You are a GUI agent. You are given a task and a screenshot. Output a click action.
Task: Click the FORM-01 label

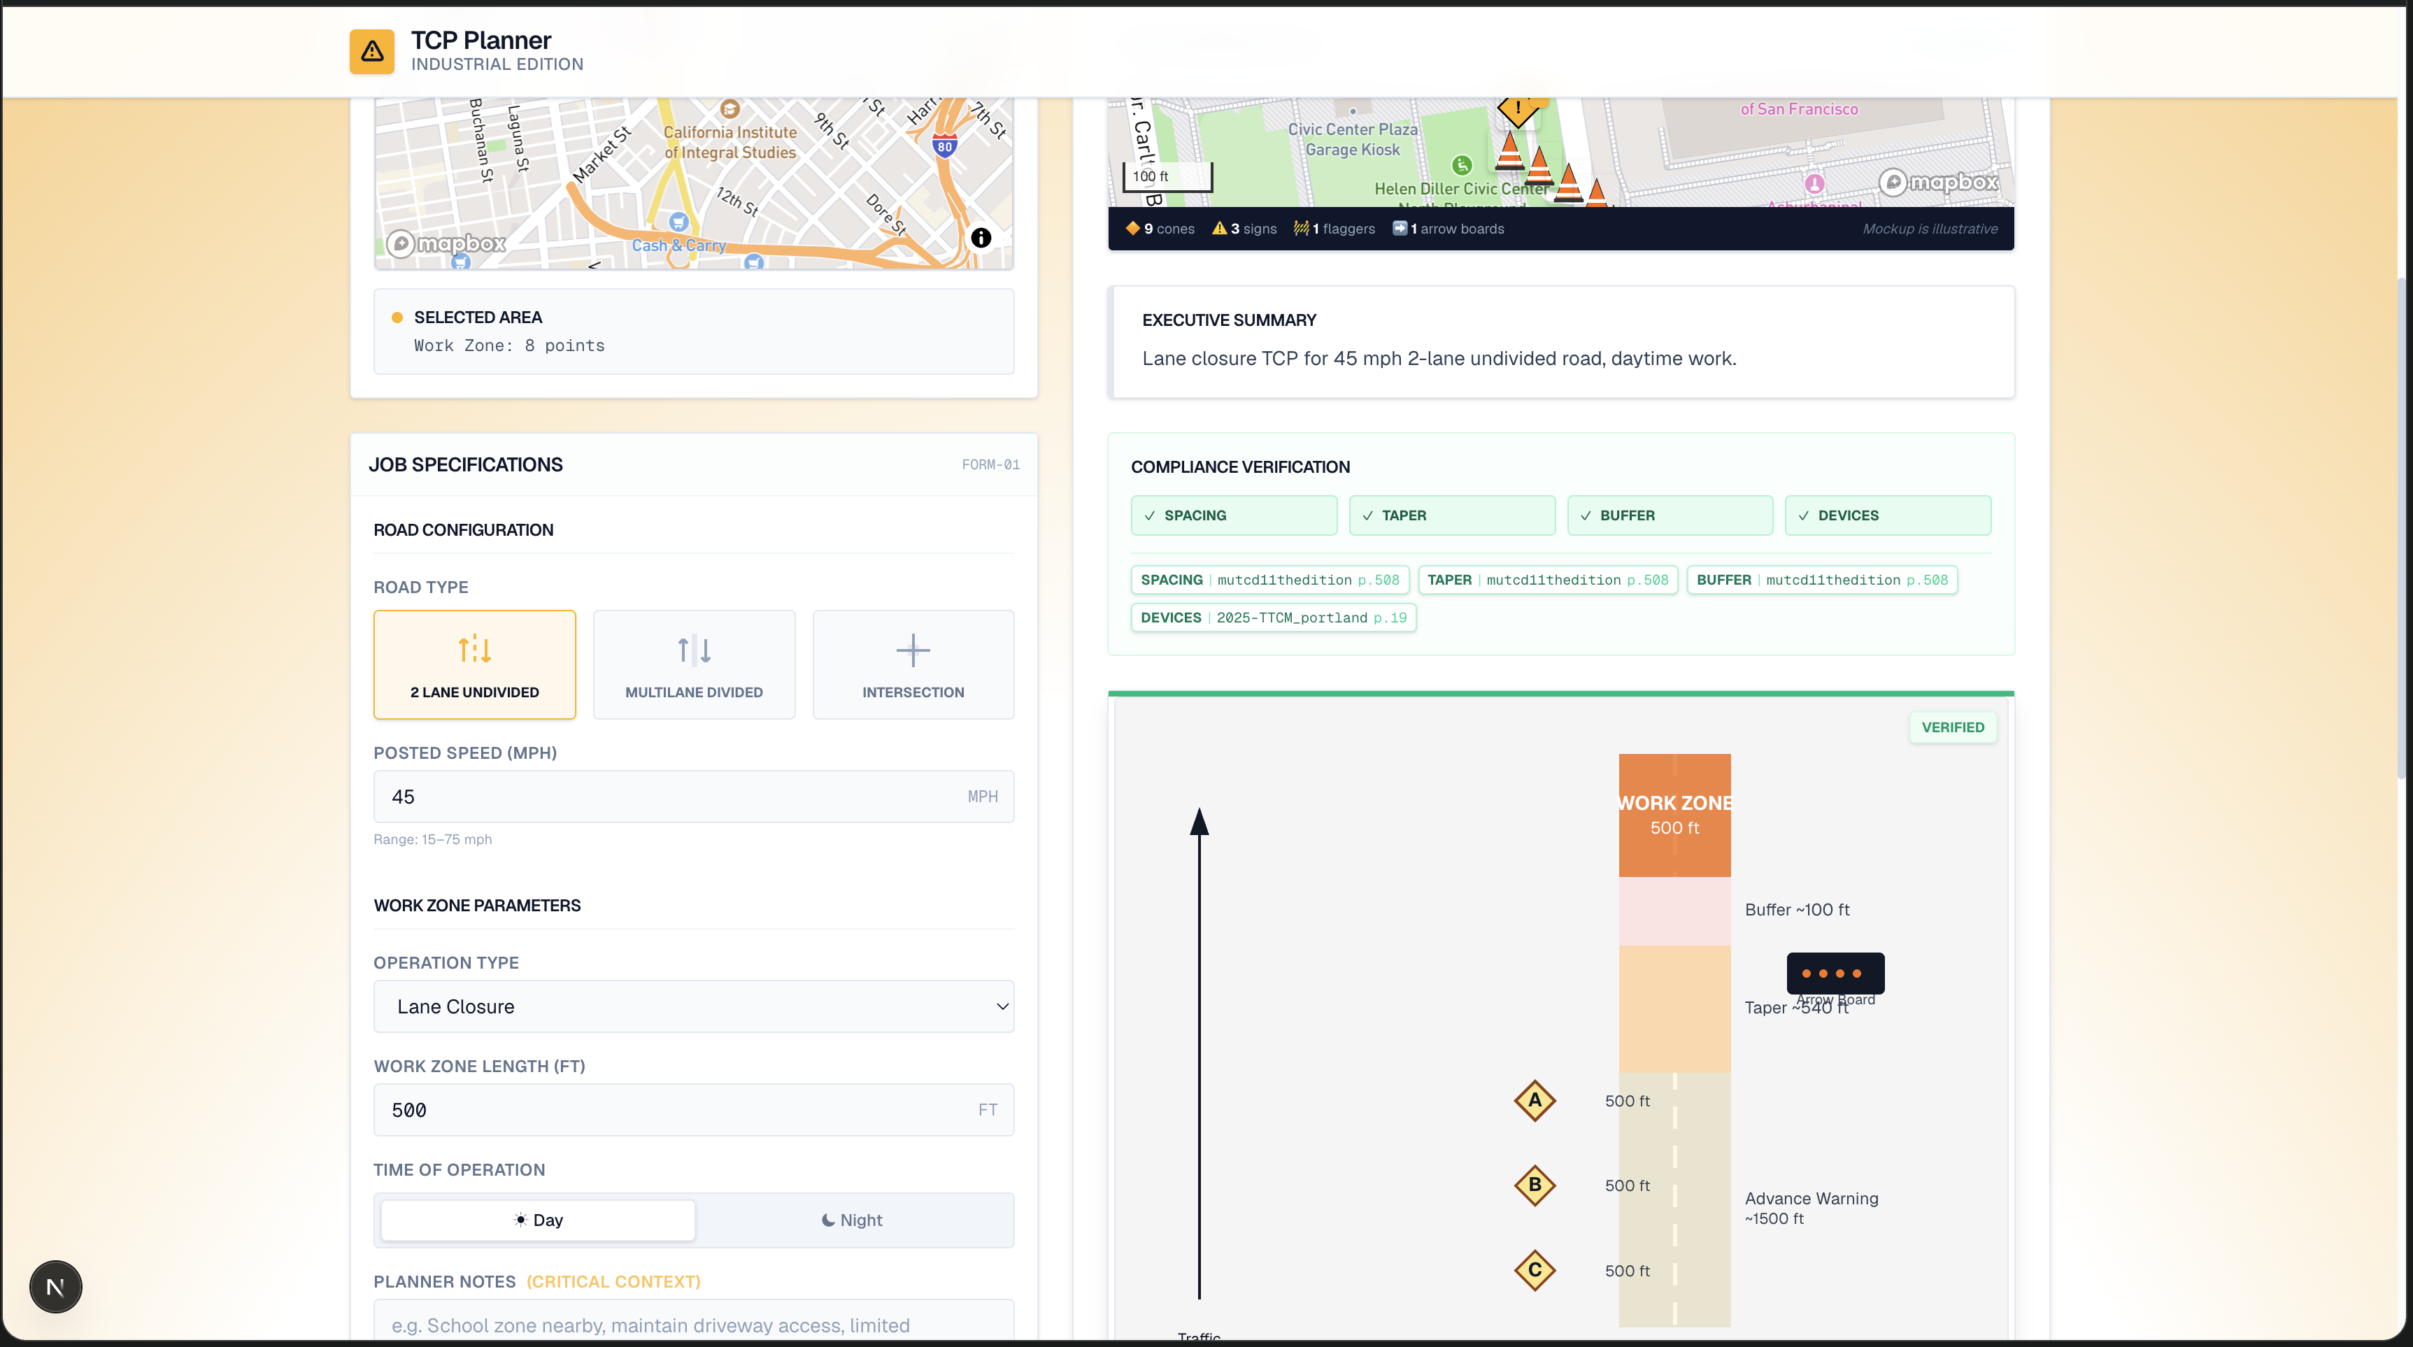[x=990, y=464]
